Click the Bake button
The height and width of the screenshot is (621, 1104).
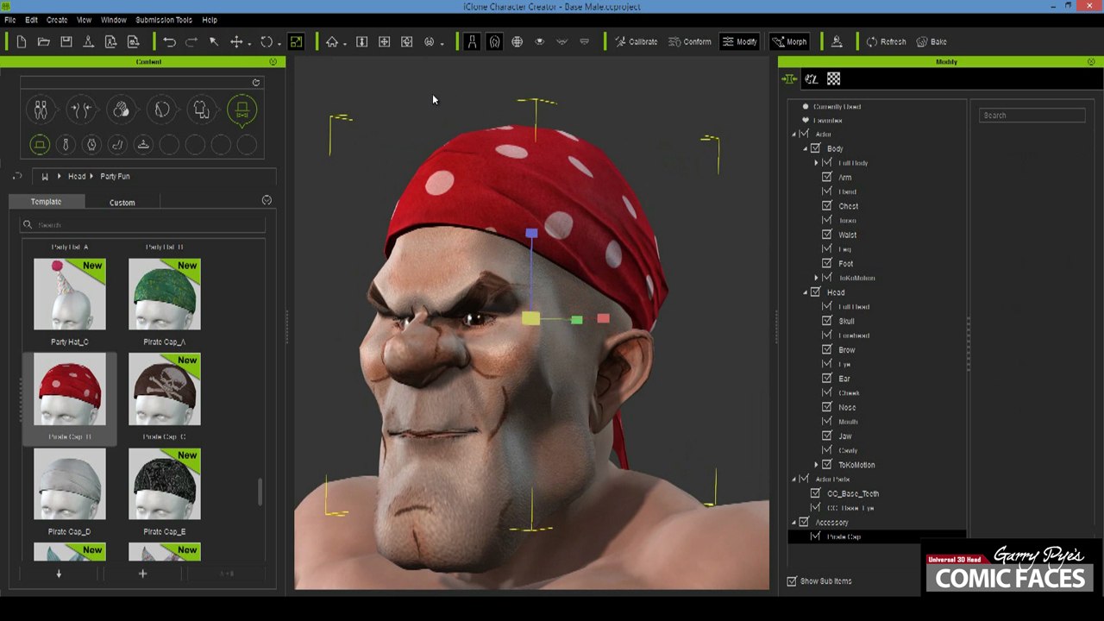coord(931,41)
